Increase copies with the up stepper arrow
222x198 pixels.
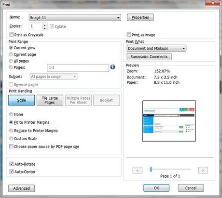tap(45, 25)
